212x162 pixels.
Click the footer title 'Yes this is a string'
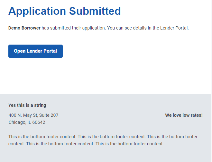click(27, 105)
